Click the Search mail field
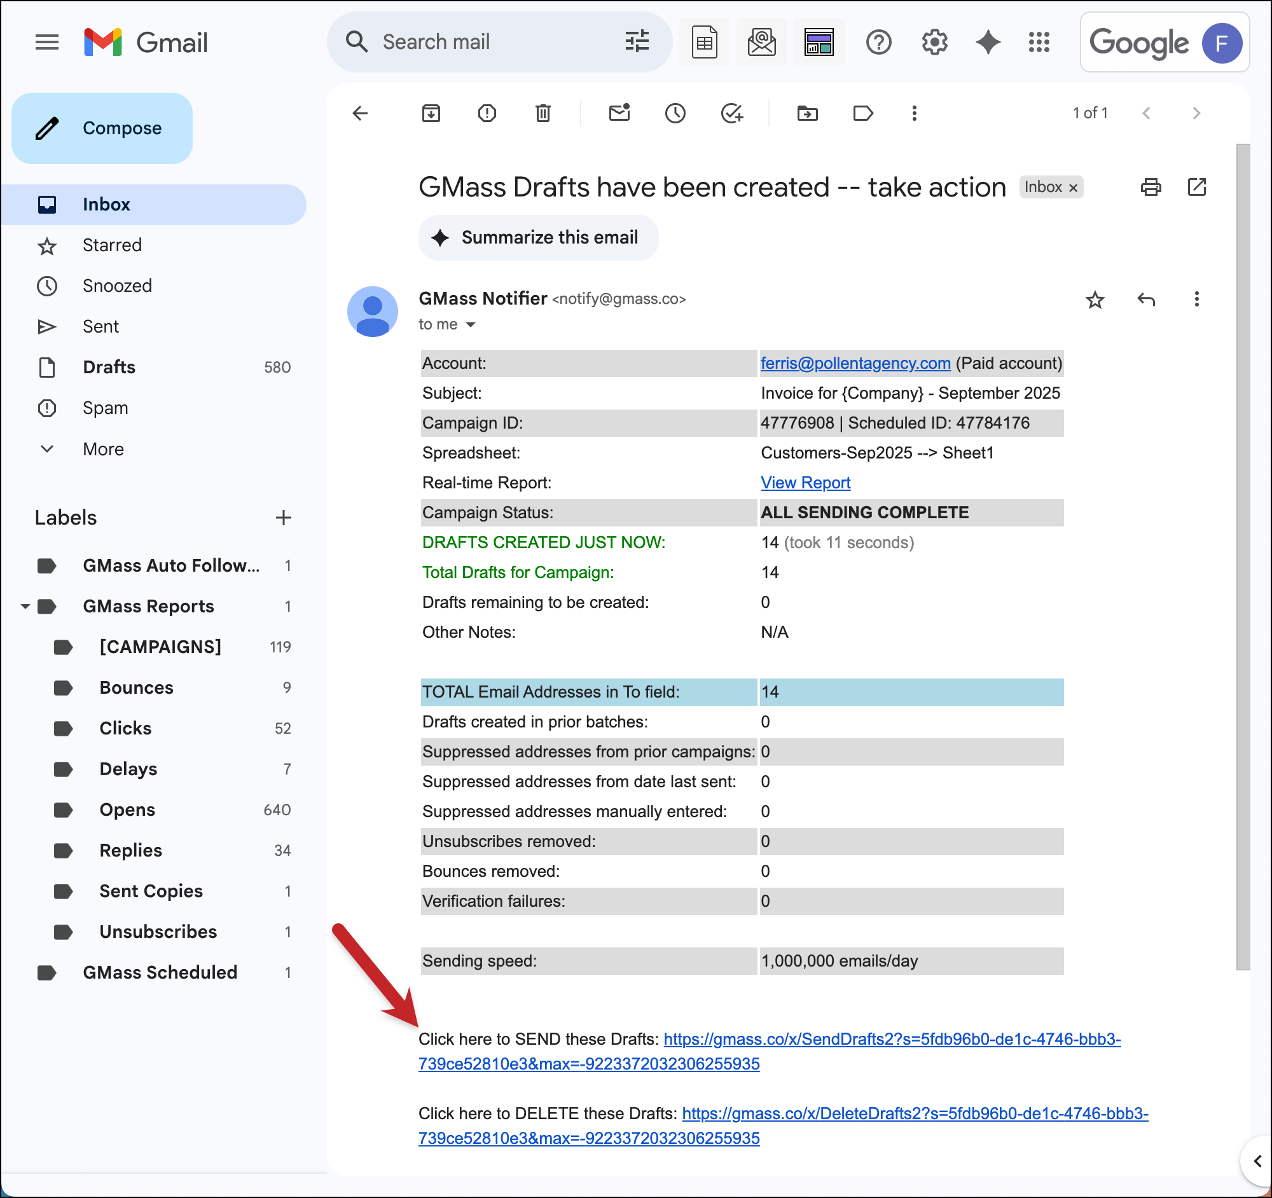The width and height of the screenshot is (1272, 1198). 487,41
